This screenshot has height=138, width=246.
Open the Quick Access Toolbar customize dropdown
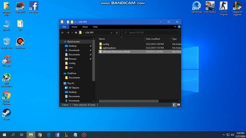click(x=75, y=22)
